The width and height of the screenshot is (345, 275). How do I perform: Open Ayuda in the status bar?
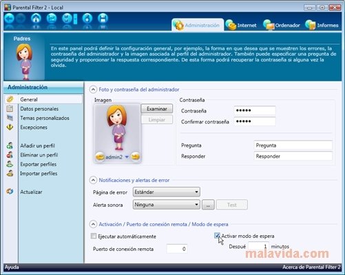click(x=12, y=267)
